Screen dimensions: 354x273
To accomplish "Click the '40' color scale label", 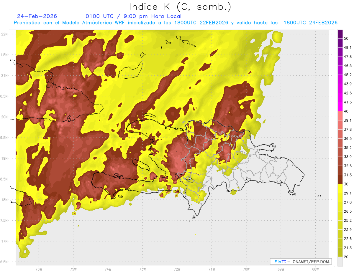I will point(346,111).
